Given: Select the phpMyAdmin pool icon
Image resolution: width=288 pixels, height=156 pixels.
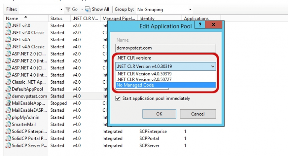Looking at the screenshot, I should coord(8,117).
